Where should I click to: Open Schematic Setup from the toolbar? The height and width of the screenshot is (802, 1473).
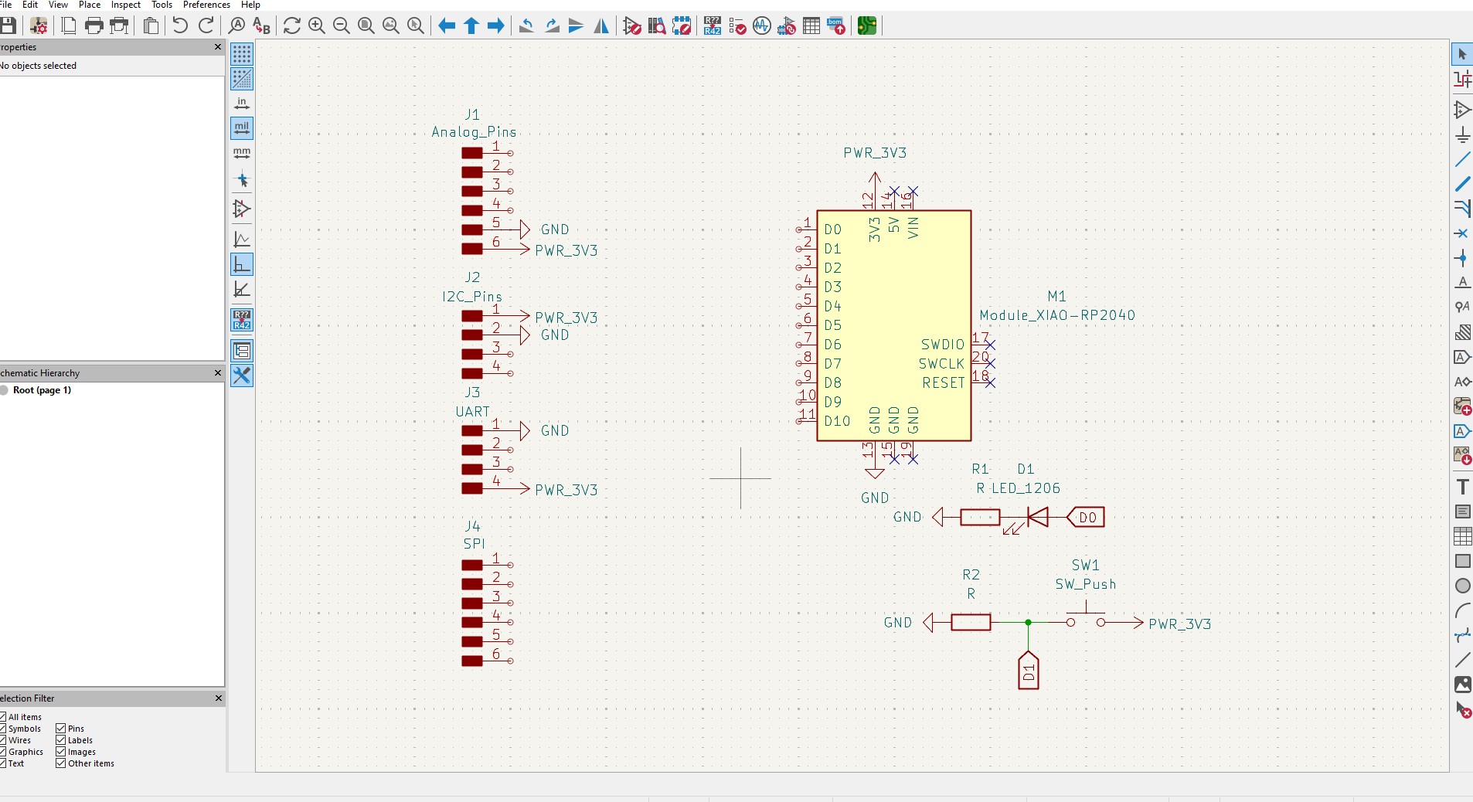point(39,25)
